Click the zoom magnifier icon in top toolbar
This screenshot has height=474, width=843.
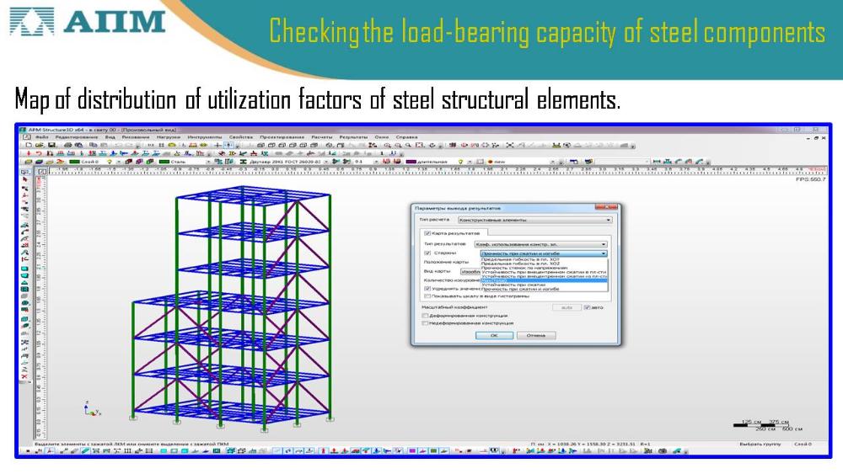coord(389,145)
